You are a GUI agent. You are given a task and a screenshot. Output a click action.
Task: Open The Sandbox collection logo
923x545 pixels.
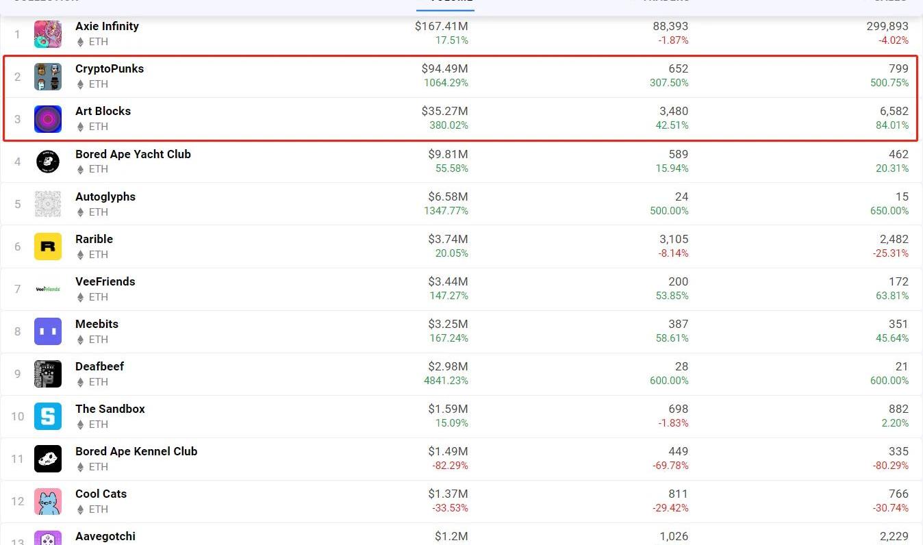[48, 416]
